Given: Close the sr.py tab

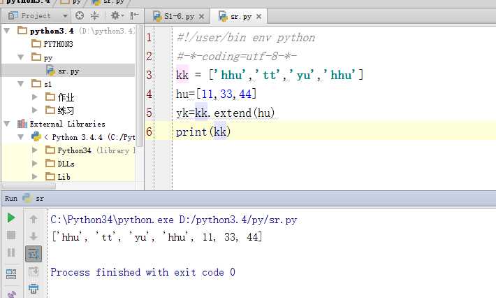Looking at the screenshot, I should coord(258,17).
